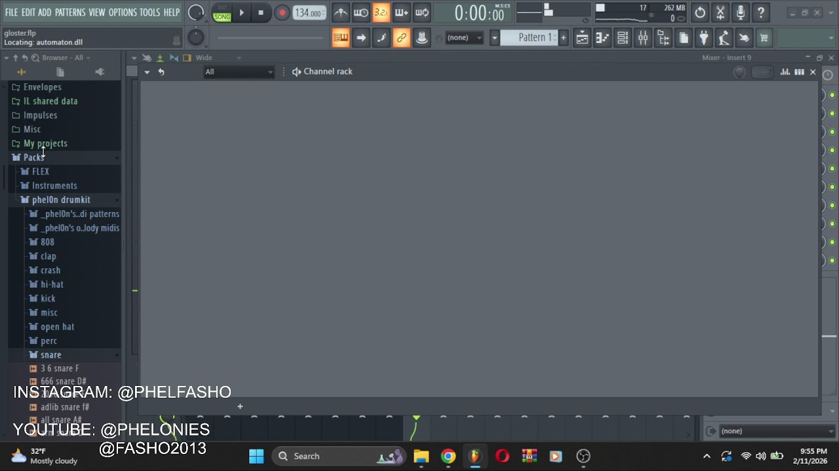Toggle wait for input before recording
This screenshot has height=471, width=839.
[x=361, y=12]
